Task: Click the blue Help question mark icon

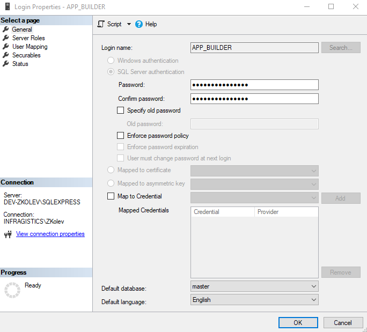Action: (139, 24)
